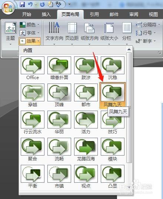
Task: Open 分栏 columns options
Action: click(x=127, y=33)
